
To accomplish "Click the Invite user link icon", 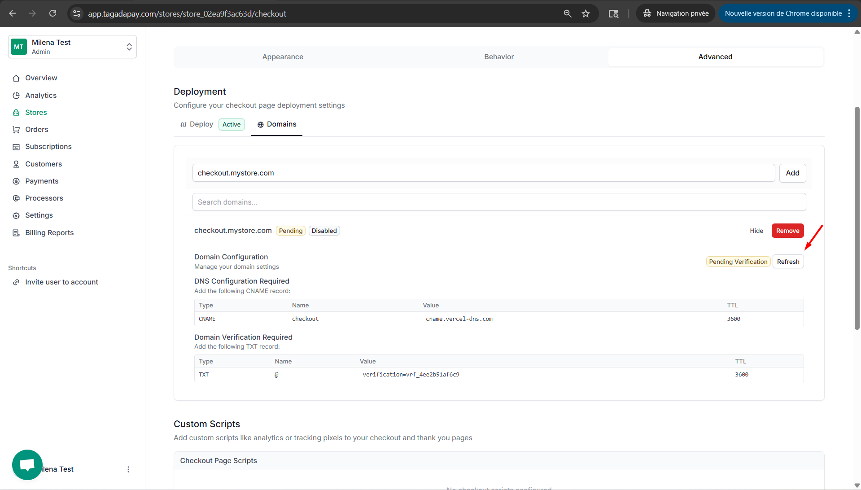I will click(x=16, y=282).
